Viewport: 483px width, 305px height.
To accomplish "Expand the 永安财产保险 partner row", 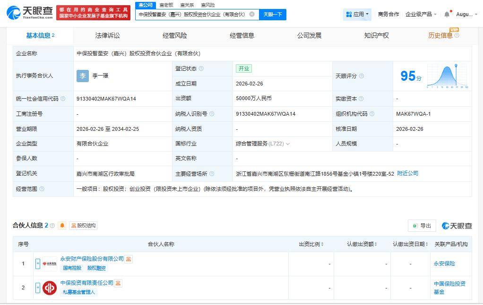I will coord(38,263).
